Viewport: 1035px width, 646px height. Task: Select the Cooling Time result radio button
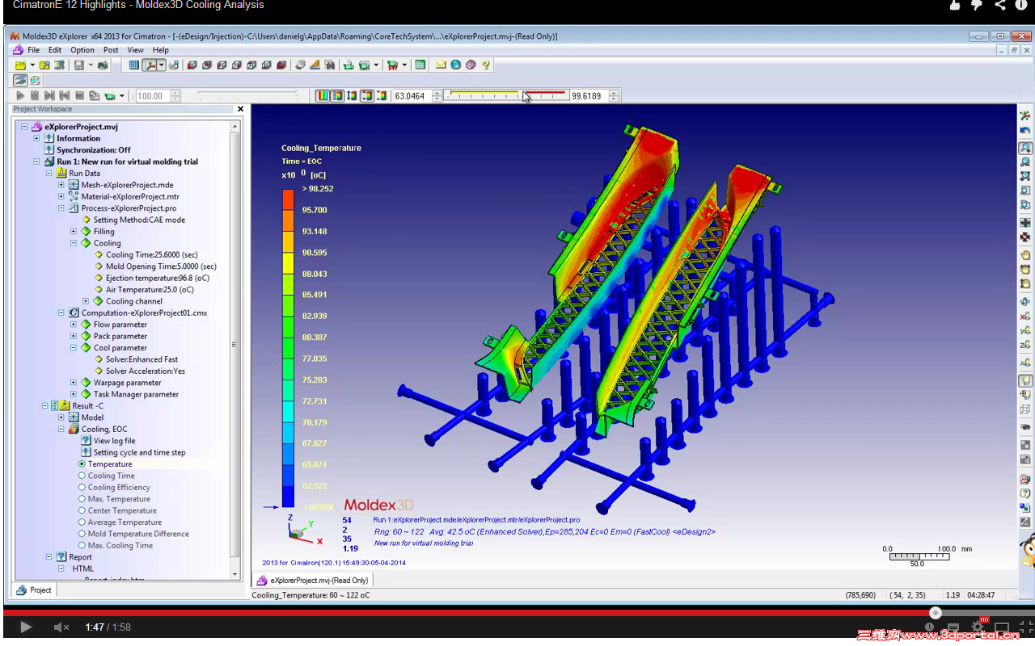click(82, 476)
